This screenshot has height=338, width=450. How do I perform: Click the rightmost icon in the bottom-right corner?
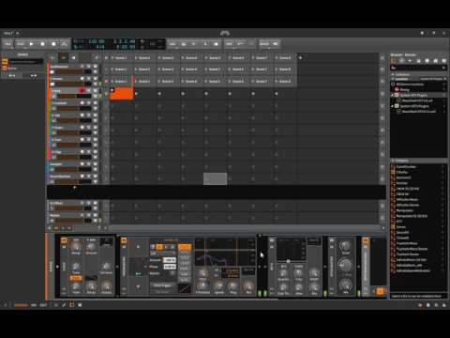444,305
